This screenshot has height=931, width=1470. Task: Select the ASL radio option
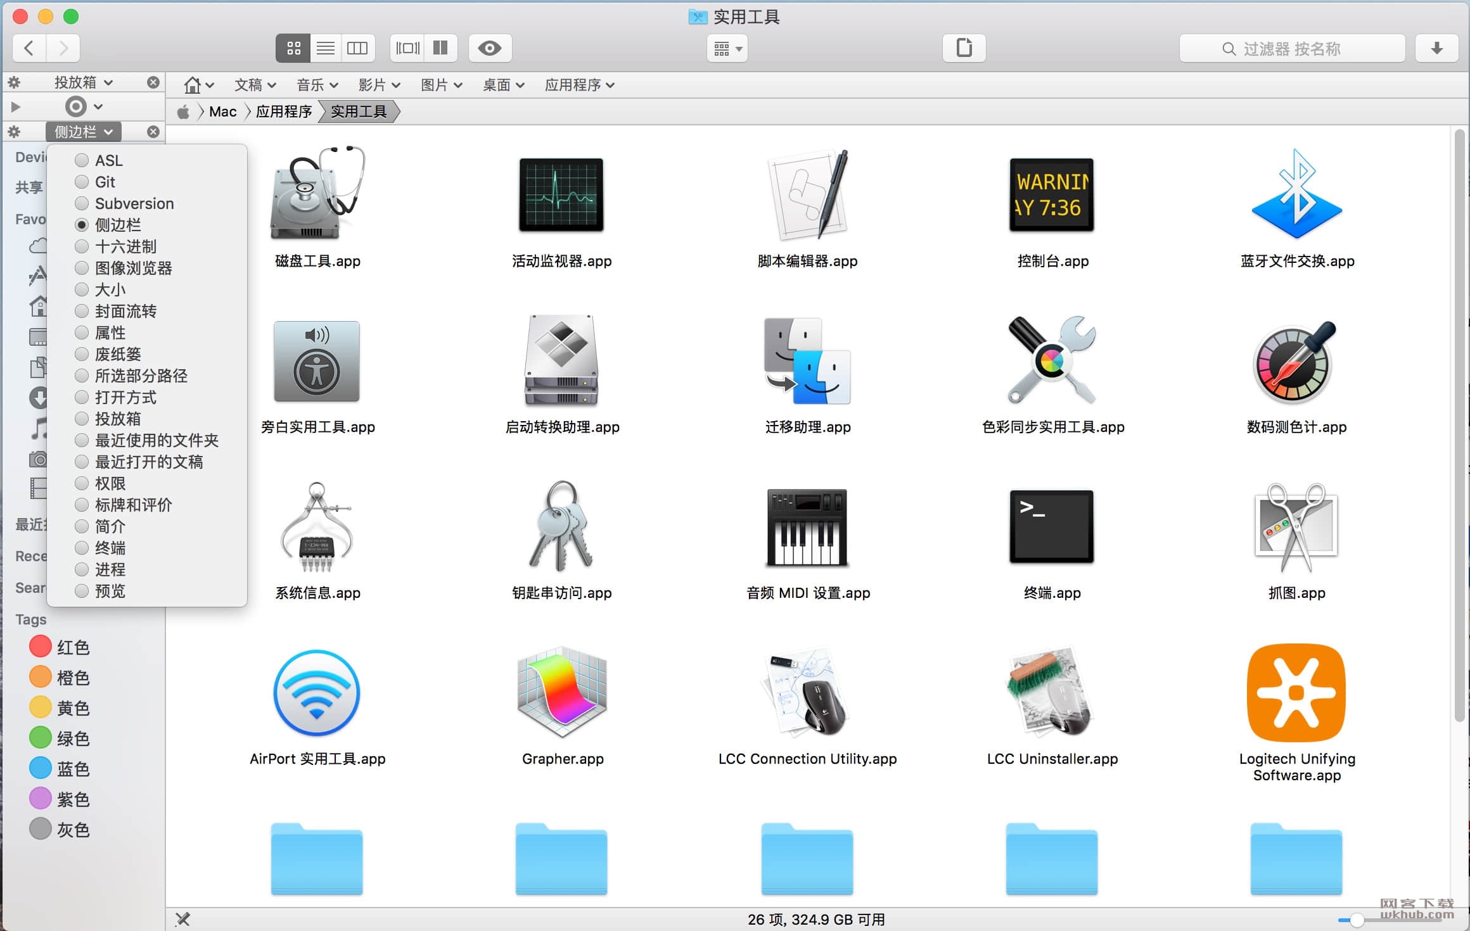[82, 160]
